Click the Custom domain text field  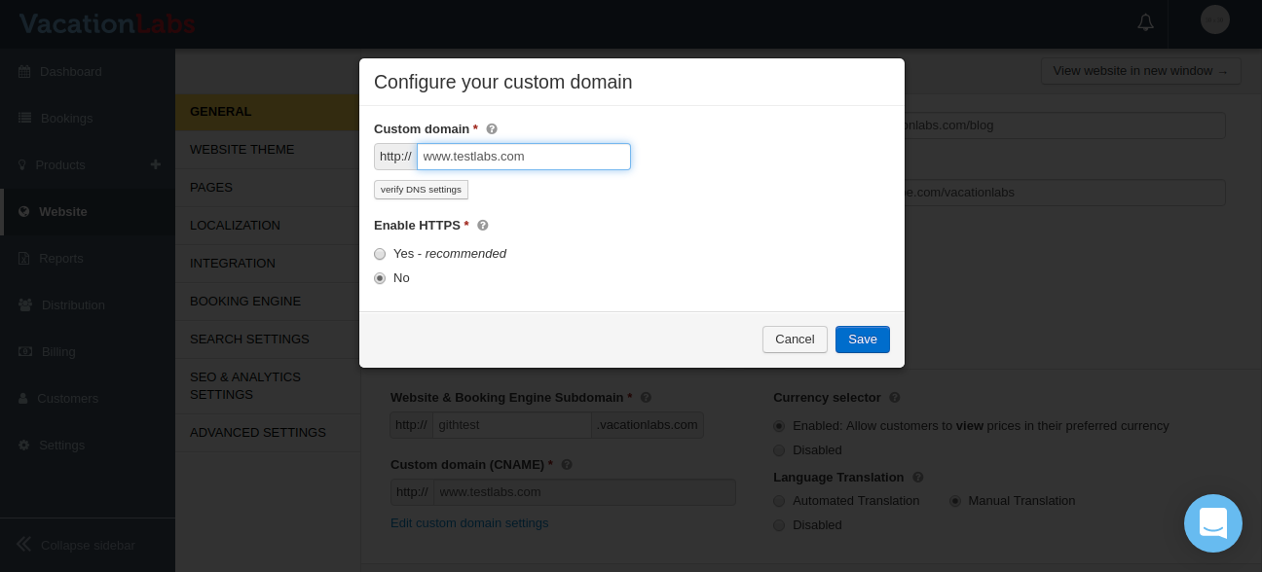(x=524, y=157)
